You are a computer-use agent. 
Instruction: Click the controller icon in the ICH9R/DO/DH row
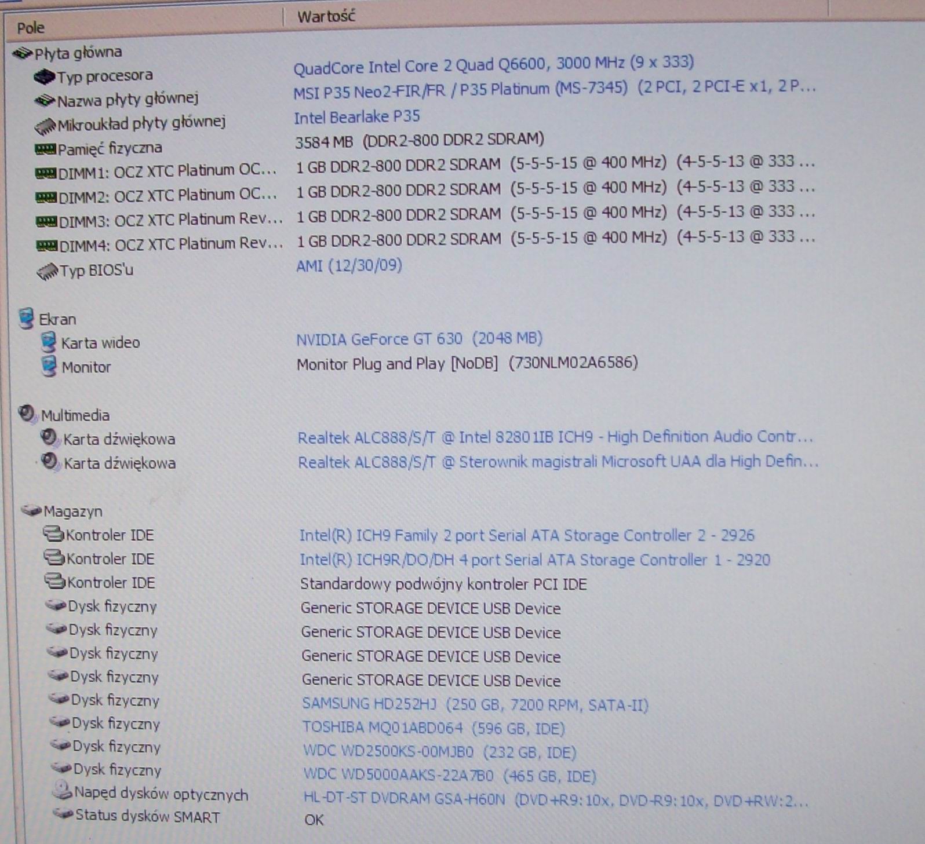click(54, 558)
